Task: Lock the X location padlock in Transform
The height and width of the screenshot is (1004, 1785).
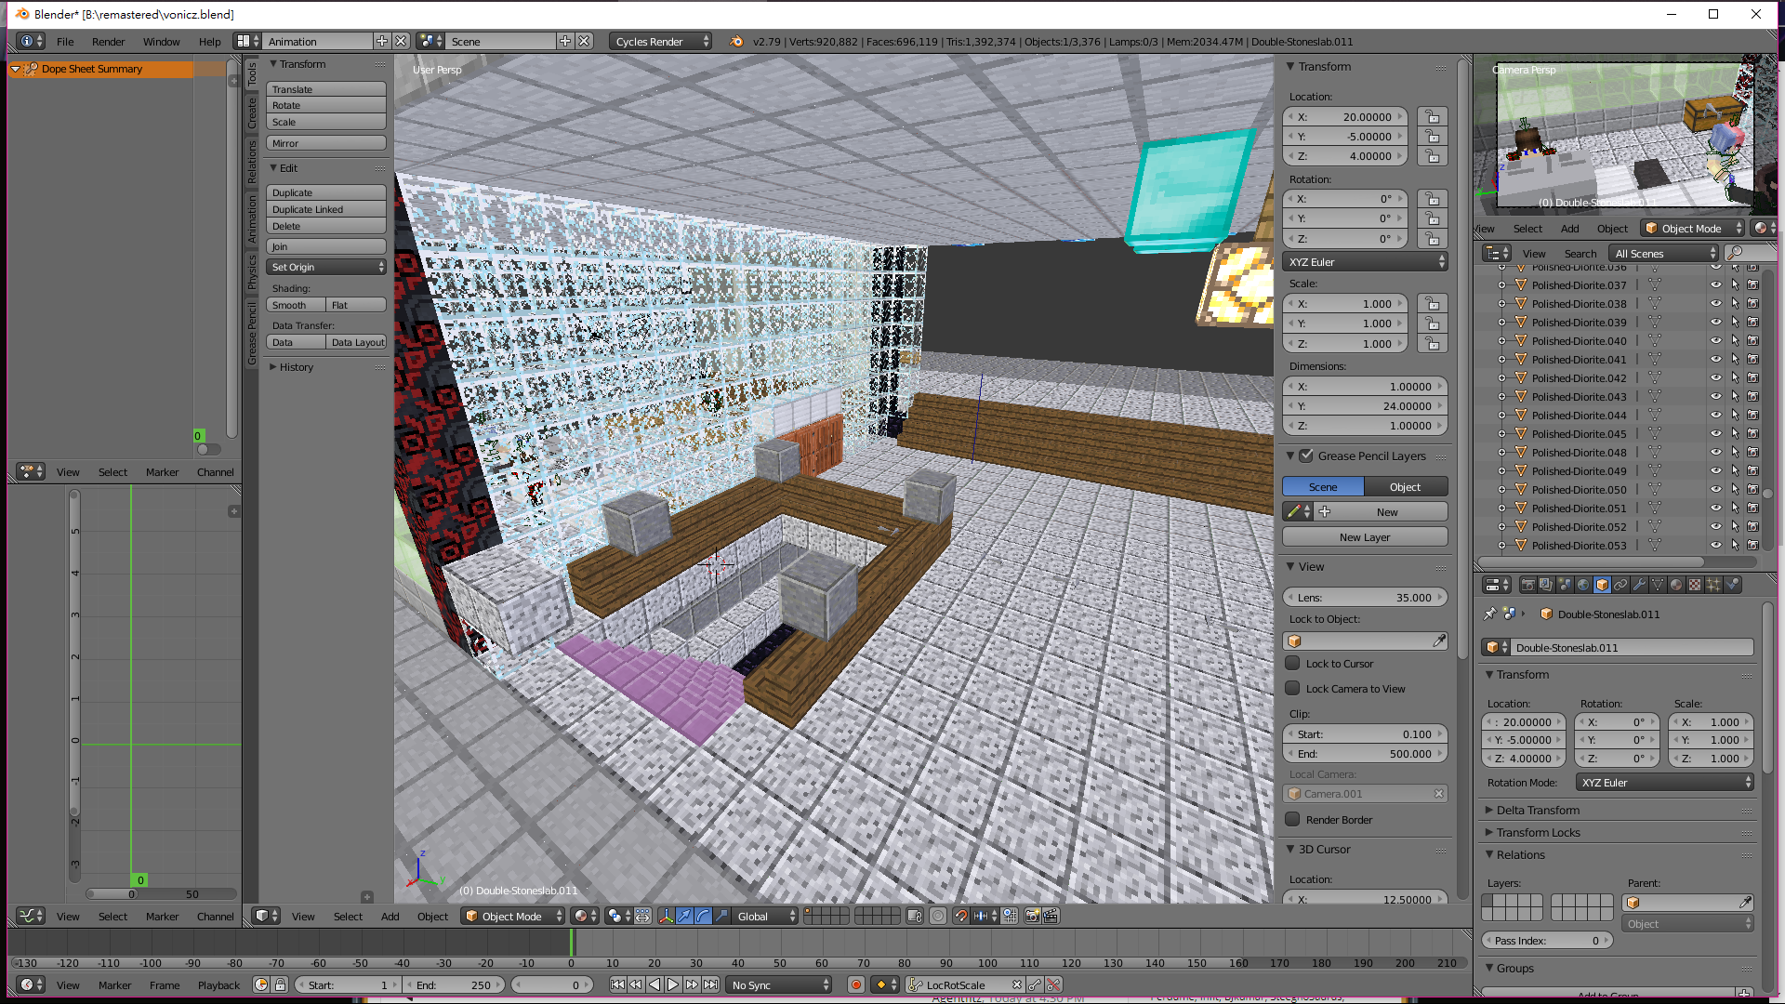Action: click(x=1433, y=117)
